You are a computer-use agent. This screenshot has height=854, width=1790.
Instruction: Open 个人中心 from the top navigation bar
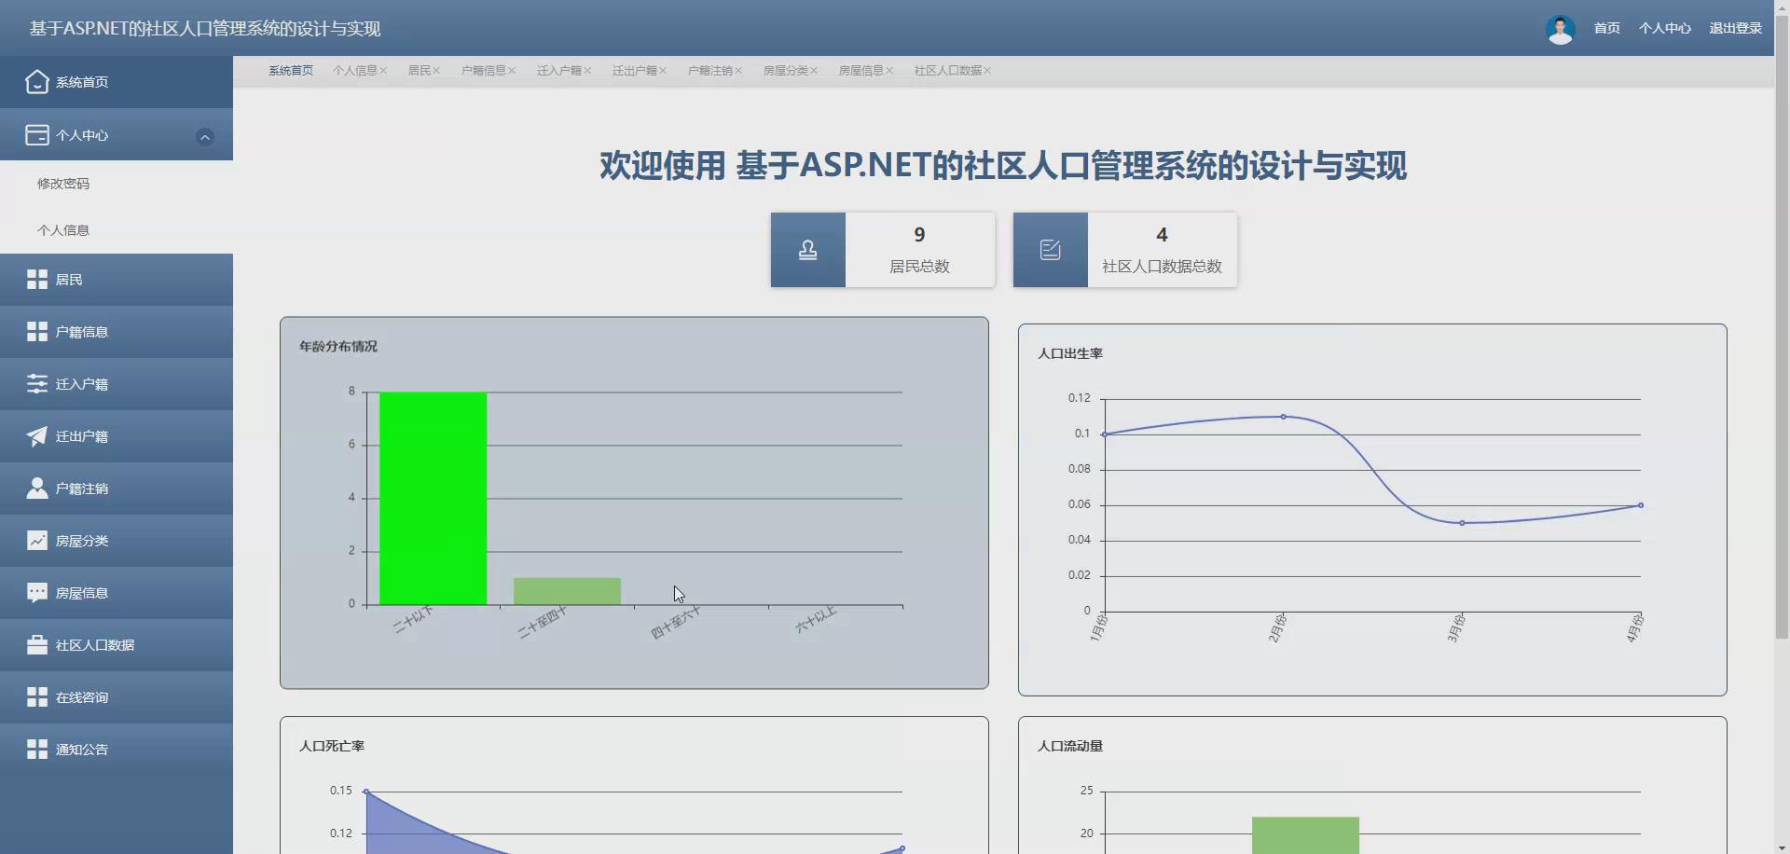click(1664, 28)
